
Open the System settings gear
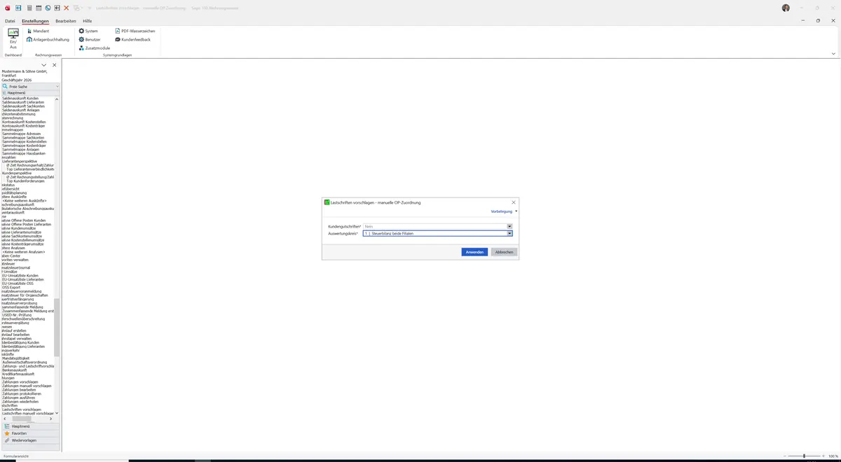tap(88, 31)
